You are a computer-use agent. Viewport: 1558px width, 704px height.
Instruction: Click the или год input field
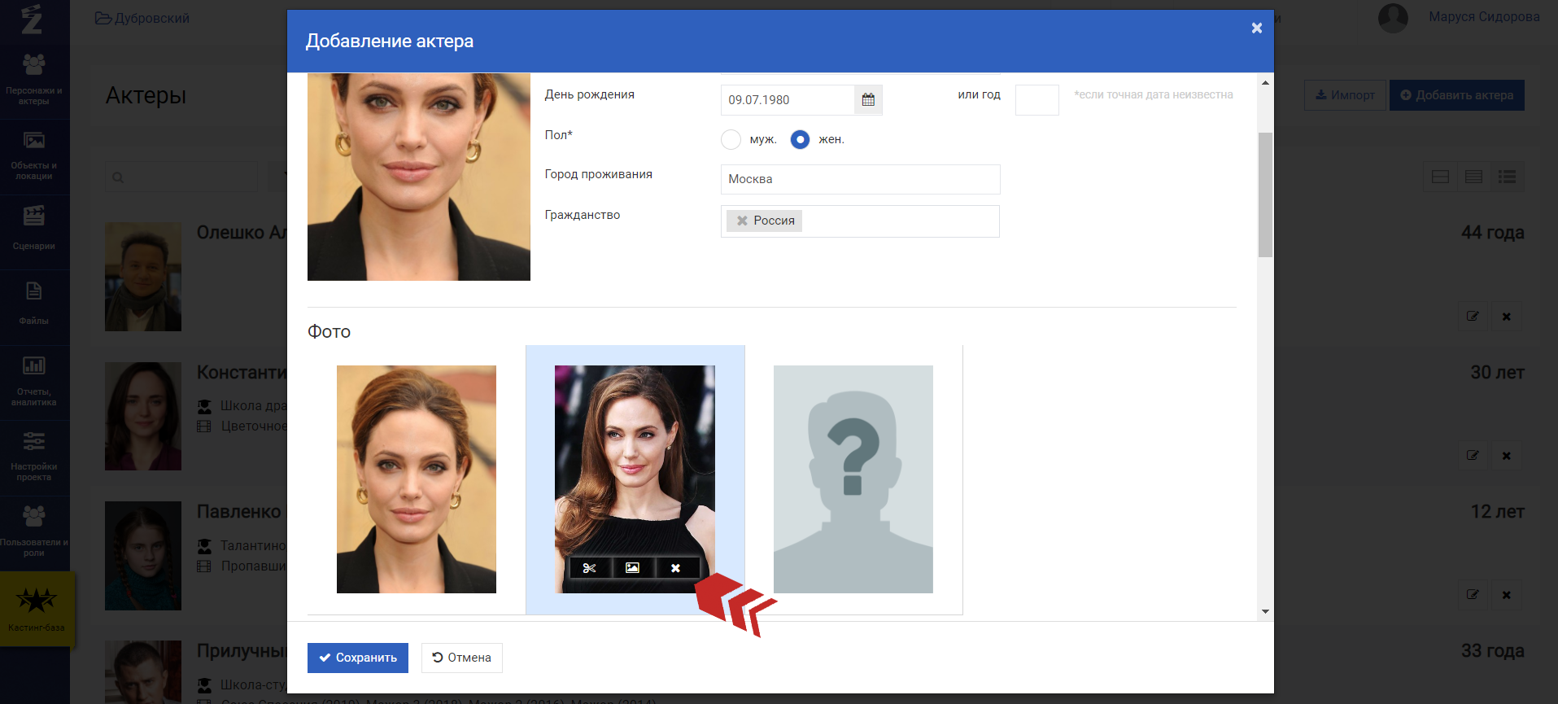click(1037, 100)
